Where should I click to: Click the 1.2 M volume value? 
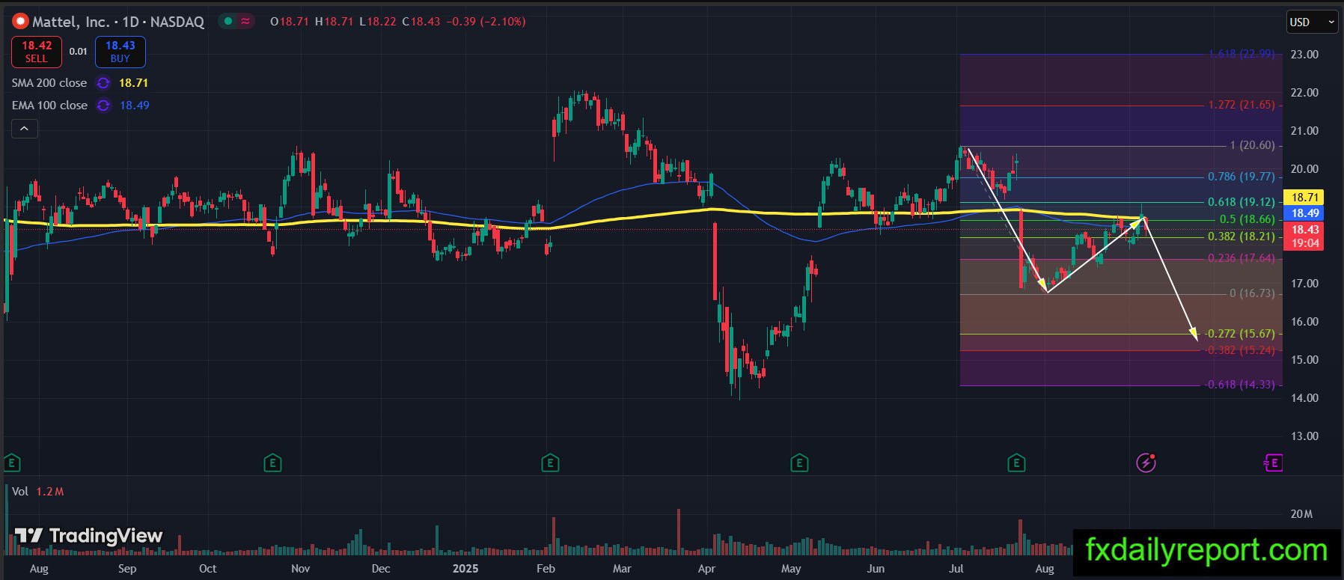coord(50,492)
